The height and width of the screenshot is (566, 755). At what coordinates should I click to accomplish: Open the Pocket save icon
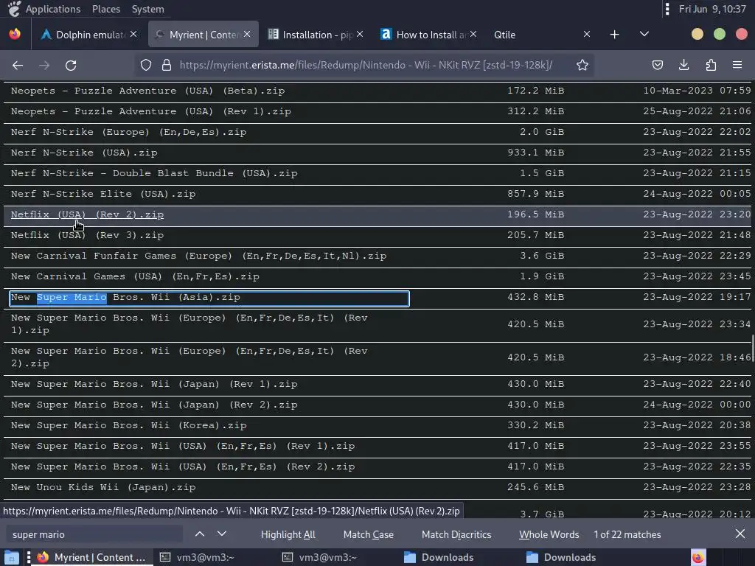(657, 65)
